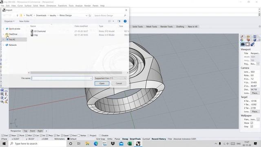This screenshot has width=261, height=147.
Task: Open the red layers icon in the right panel
Action: click(248, 40)
